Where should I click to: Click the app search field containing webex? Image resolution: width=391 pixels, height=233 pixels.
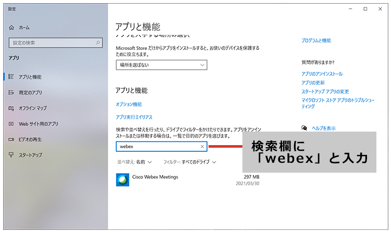point(162,147)
